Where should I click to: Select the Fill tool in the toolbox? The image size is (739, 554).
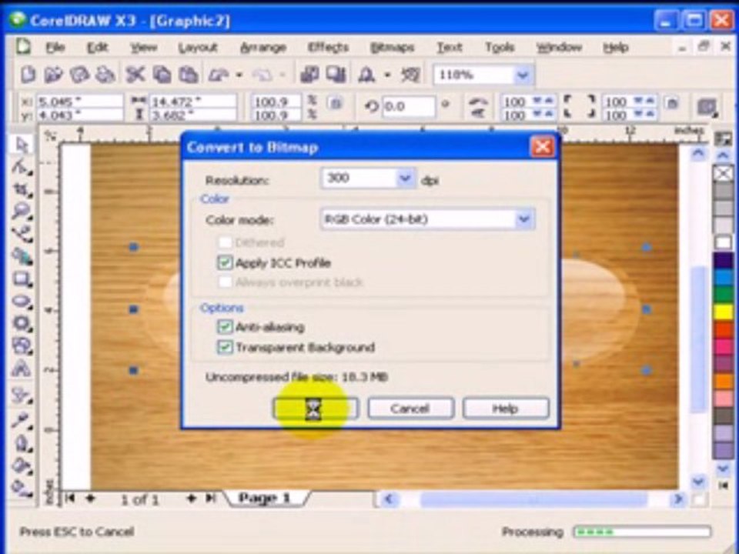[22, 466]
